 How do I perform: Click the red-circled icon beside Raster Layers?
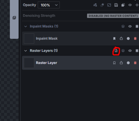click(x=116, y=51)
